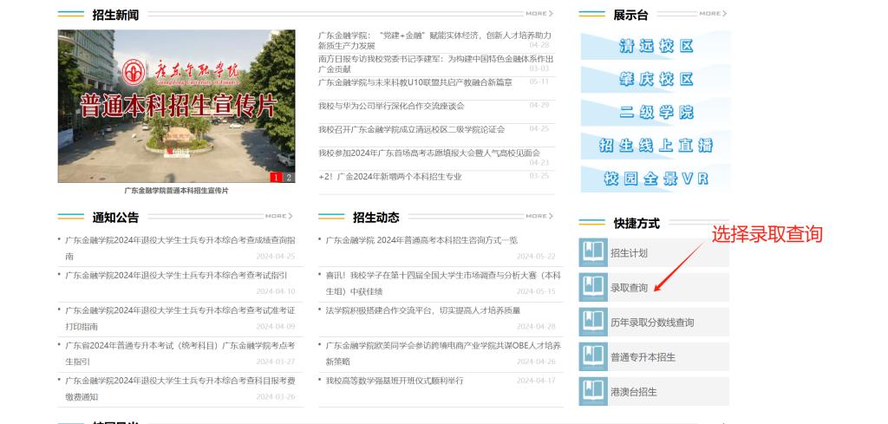Open 专升本综合考查考试指引 notice

click(176, 275)
